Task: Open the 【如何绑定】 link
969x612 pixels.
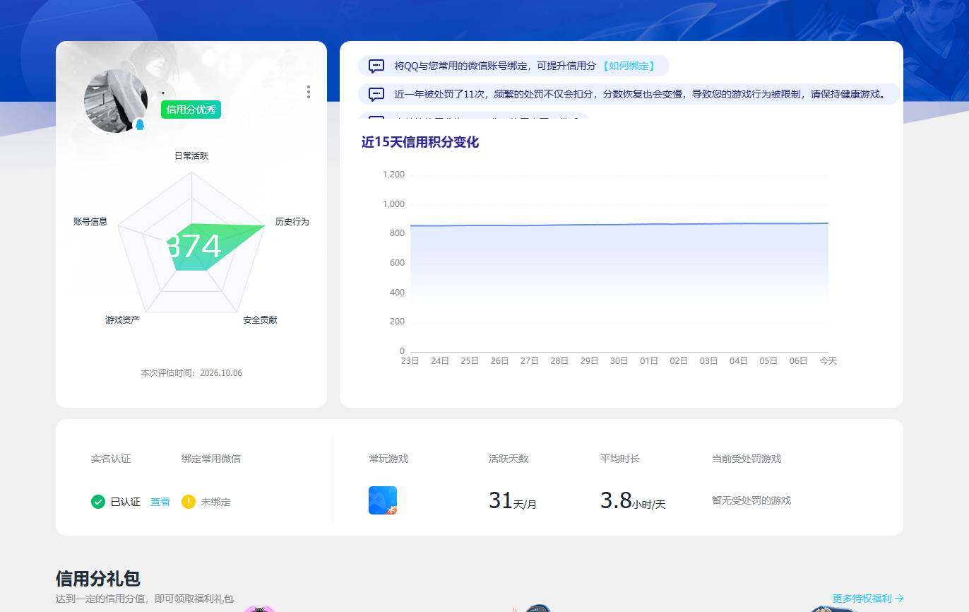Action: pos(628,66)
